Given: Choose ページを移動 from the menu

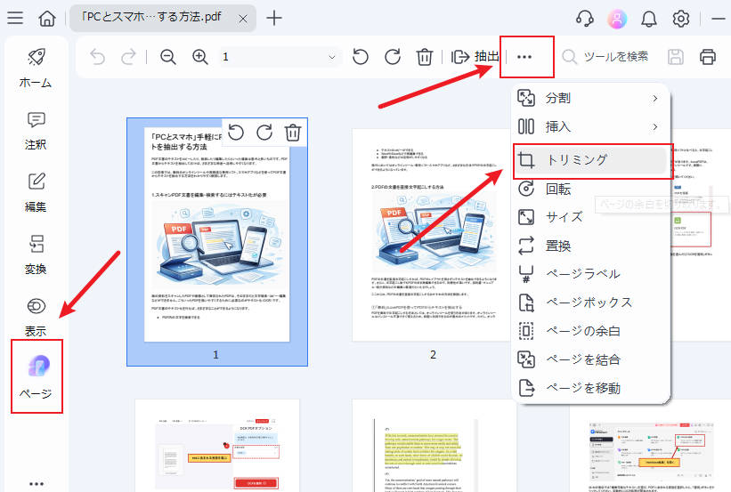Looking at the screenshot, I should coord(590,388).
